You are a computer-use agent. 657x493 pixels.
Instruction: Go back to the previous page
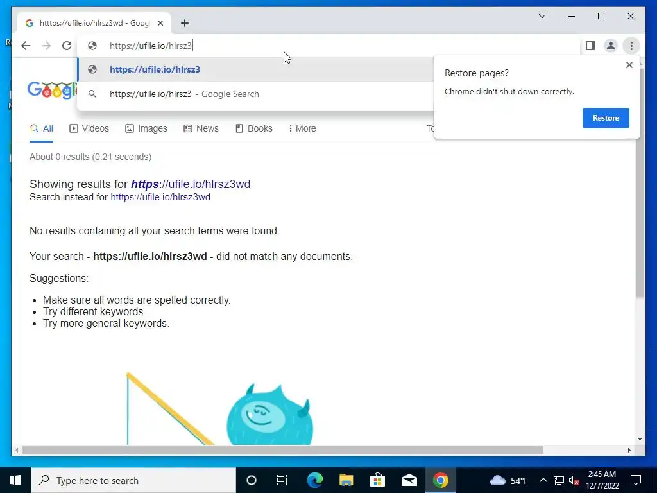[x=26, y=46]
